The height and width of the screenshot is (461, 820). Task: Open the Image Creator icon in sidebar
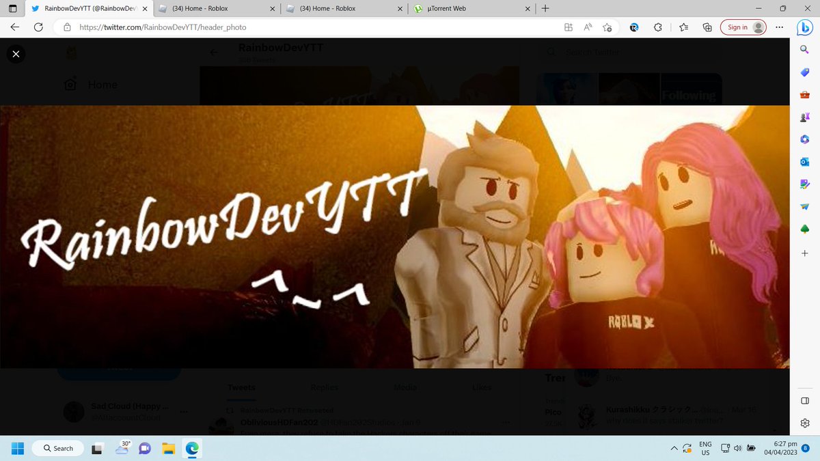[x=805, y=184]
